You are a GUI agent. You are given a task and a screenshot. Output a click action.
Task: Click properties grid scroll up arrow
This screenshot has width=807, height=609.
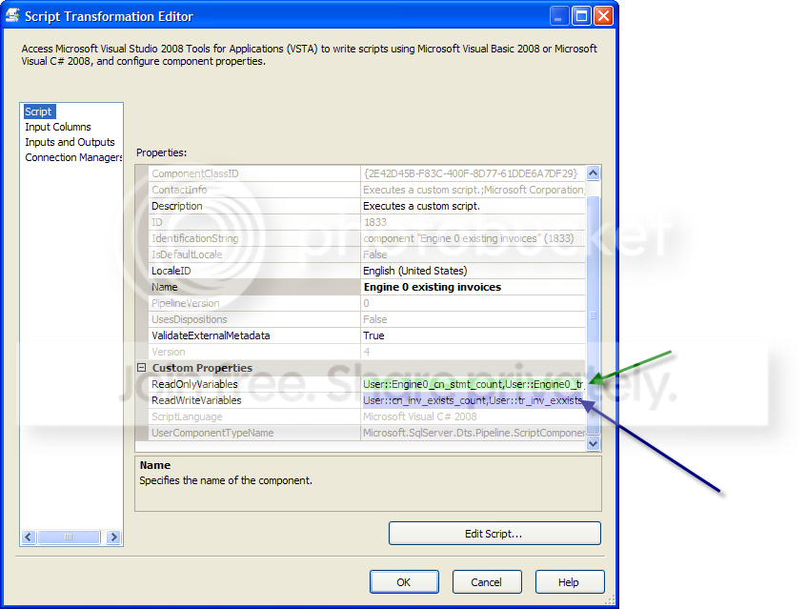pyautogui.click(x=593, y=173)
